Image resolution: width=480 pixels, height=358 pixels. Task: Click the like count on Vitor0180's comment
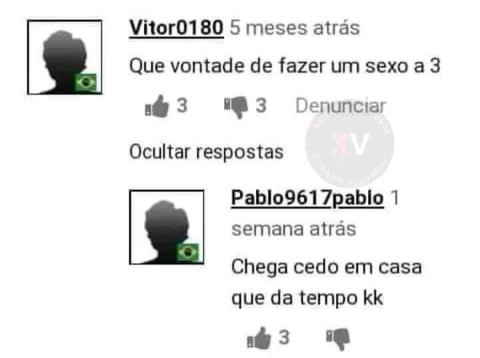(182, 106)
